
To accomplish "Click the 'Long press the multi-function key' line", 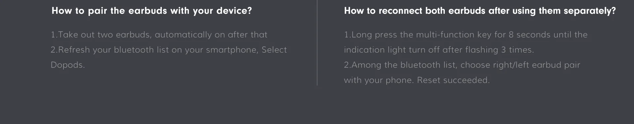I will 466,35.
